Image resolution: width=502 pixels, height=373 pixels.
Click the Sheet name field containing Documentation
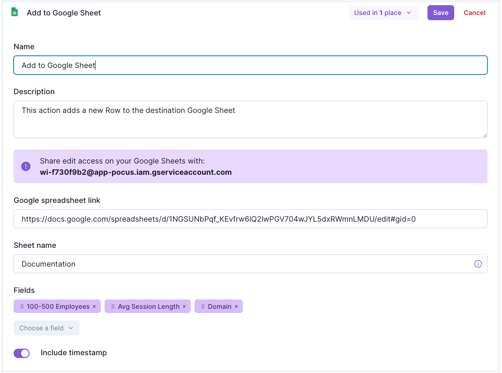[250, 264]
